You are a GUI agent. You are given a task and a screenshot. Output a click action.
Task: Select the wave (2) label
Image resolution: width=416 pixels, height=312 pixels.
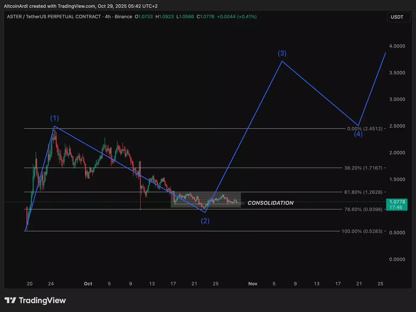pos(205,221)
